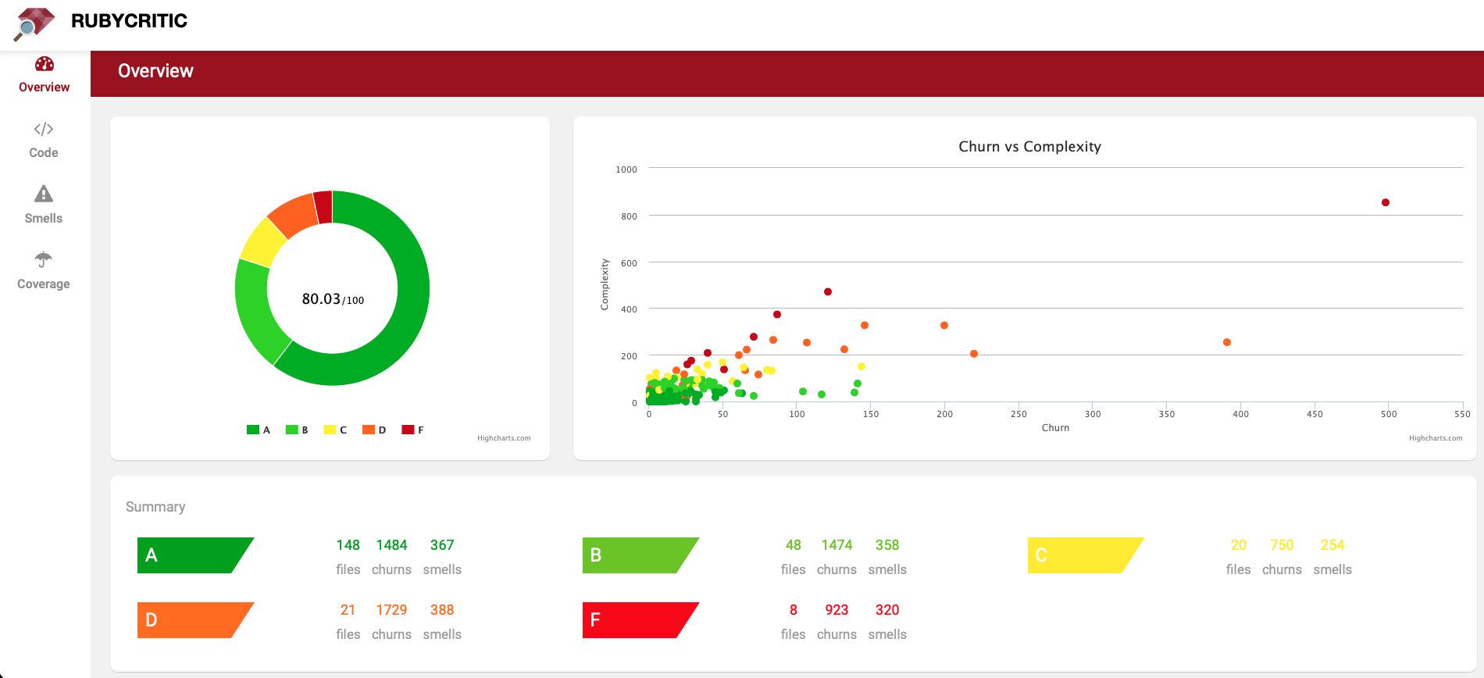Click the 8 files count for F
The width and height of the screenshot is (1484, 678).
794,610
